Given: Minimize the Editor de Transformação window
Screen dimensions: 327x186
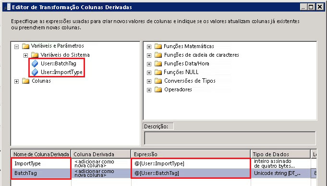Looking at the screenshot, I should click(x=303, y=7).
